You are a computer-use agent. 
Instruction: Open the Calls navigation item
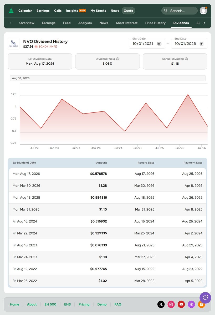tap(58, 11)
